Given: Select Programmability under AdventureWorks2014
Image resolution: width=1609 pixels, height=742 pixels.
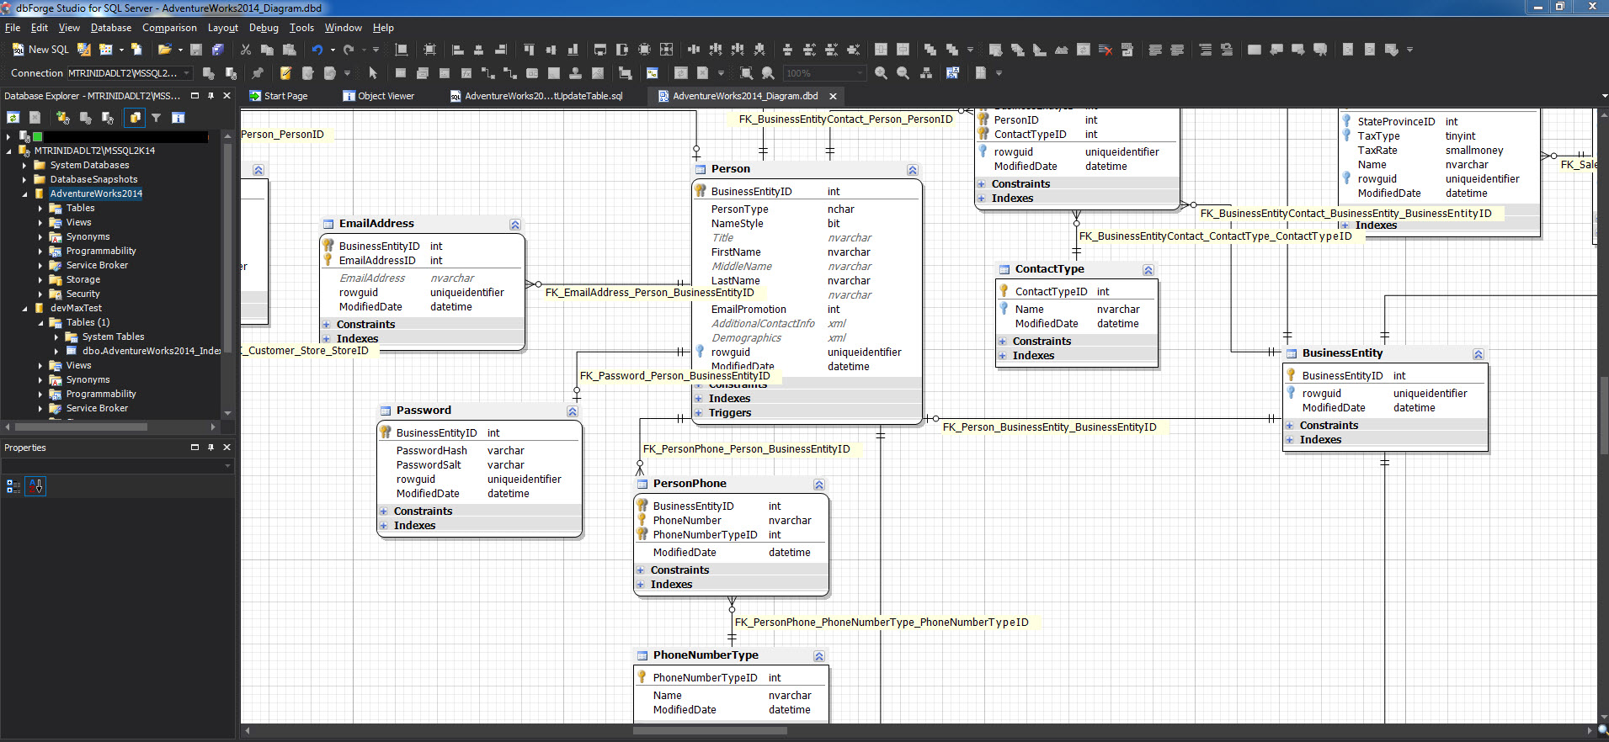Looking at the screenshot, I should pyautogui.click(x=101, y=251).
